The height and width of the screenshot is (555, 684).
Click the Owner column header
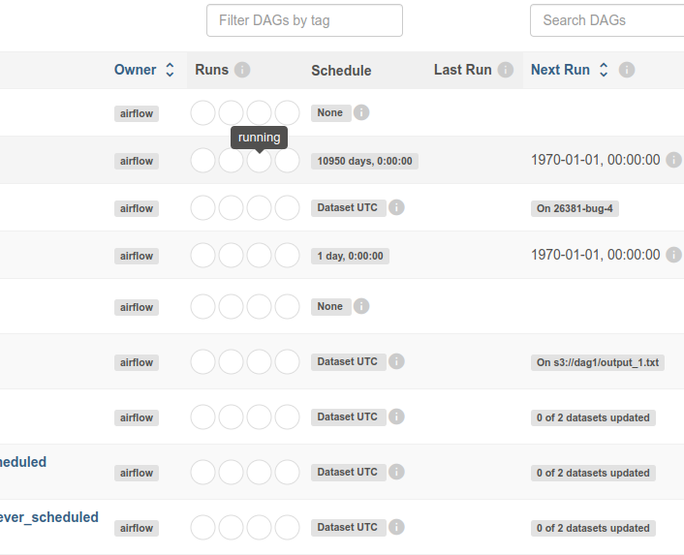(x=135, y=70)
